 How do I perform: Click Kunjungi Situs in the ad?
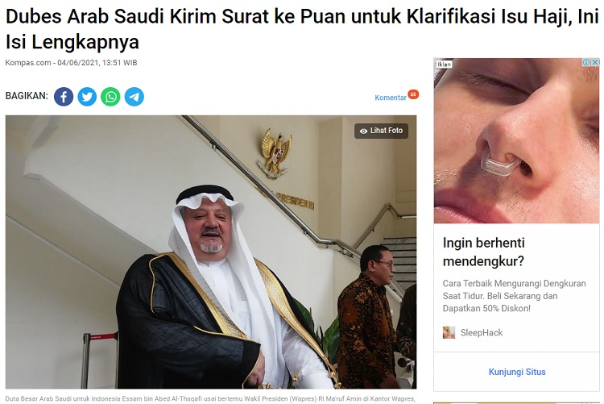(517, 372)
